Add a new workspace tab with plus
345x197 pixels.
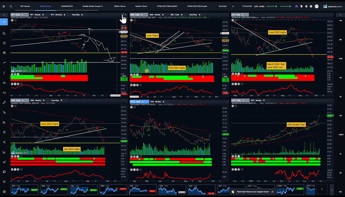pyautogui.click(x=233, y=6)
